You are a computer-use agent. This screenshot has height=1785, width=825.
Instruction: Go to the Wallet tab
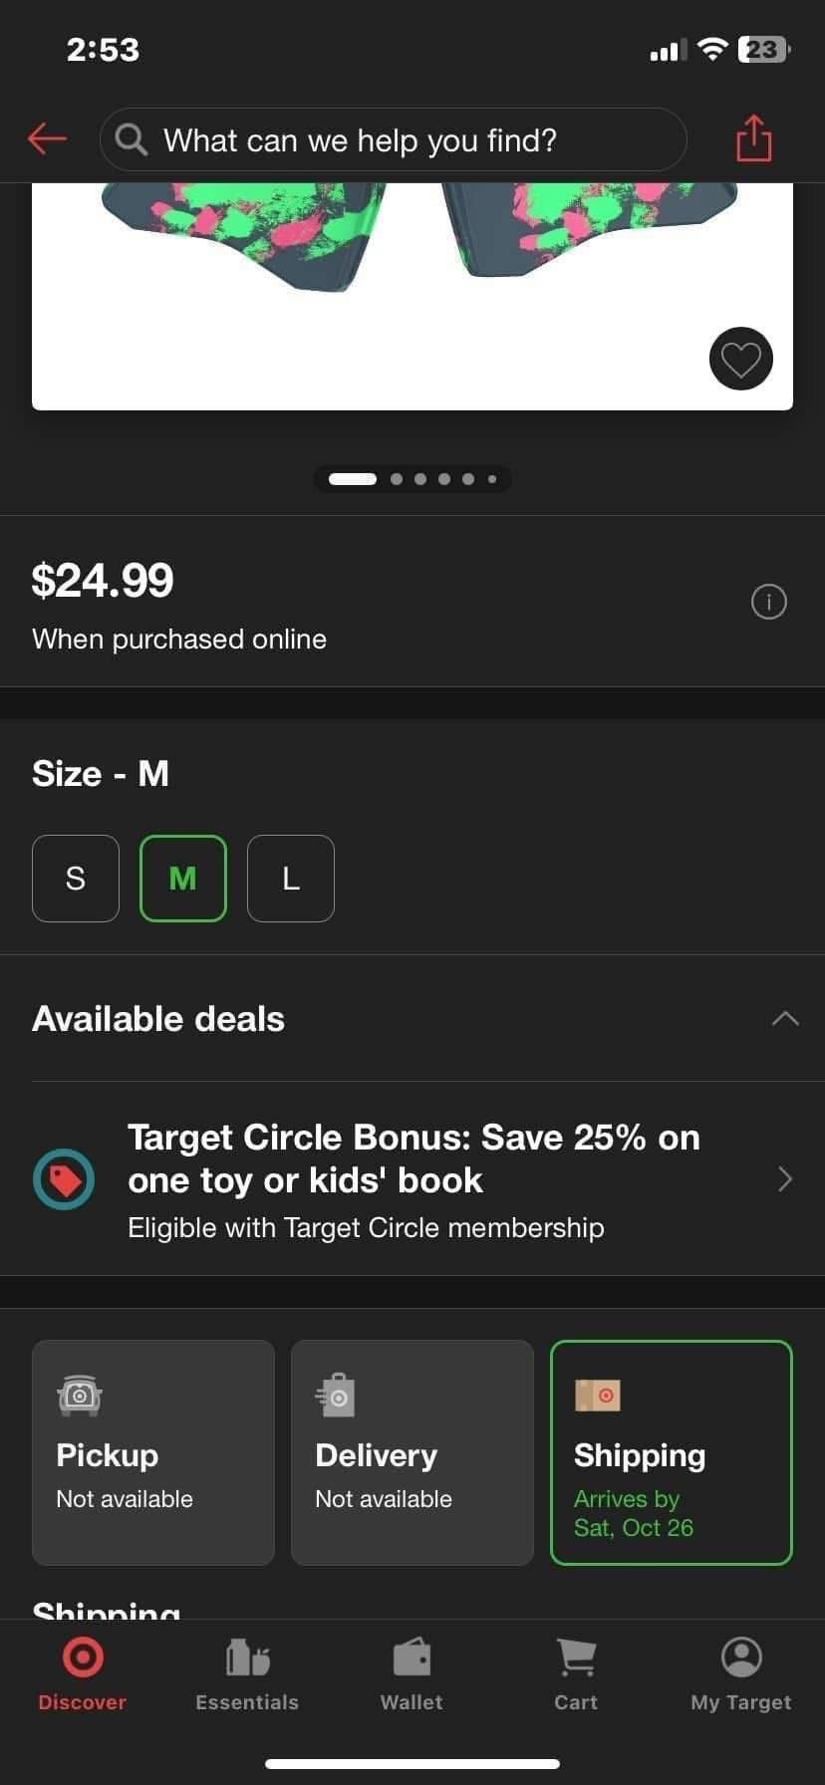[x=412, y=1675]
